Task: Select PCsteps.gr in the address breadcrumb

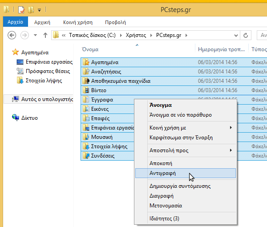Action: coord(169,35)
